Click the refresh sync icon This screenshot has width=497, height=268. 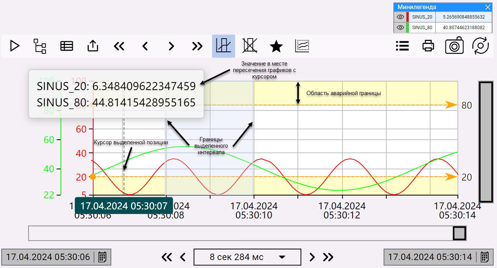(x=481, y=46)
